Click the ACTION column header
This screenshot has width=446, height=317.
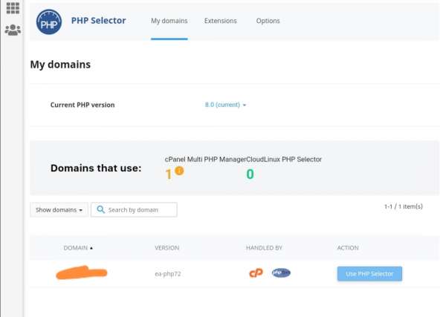348,248
